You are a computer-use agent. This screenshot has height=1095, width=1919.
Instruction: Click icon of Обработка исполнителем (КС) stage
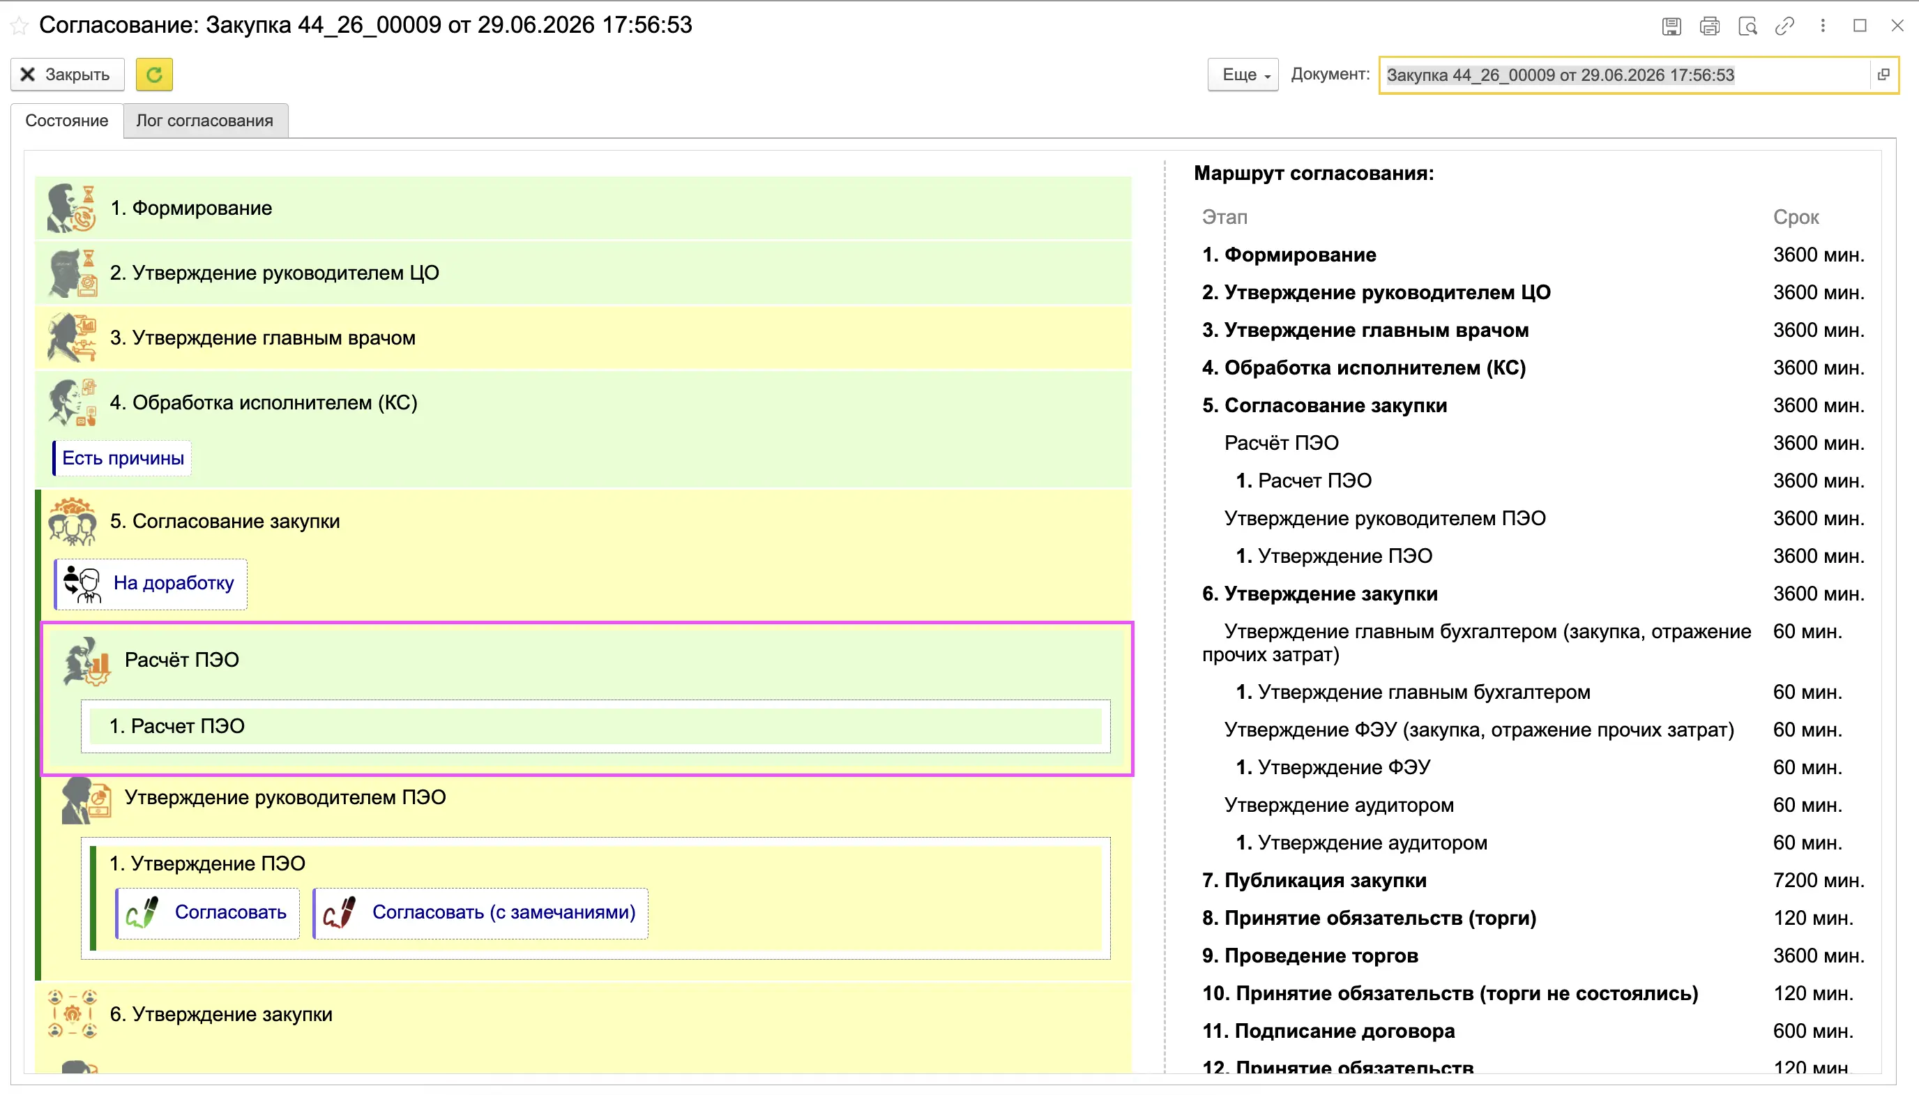71,402
